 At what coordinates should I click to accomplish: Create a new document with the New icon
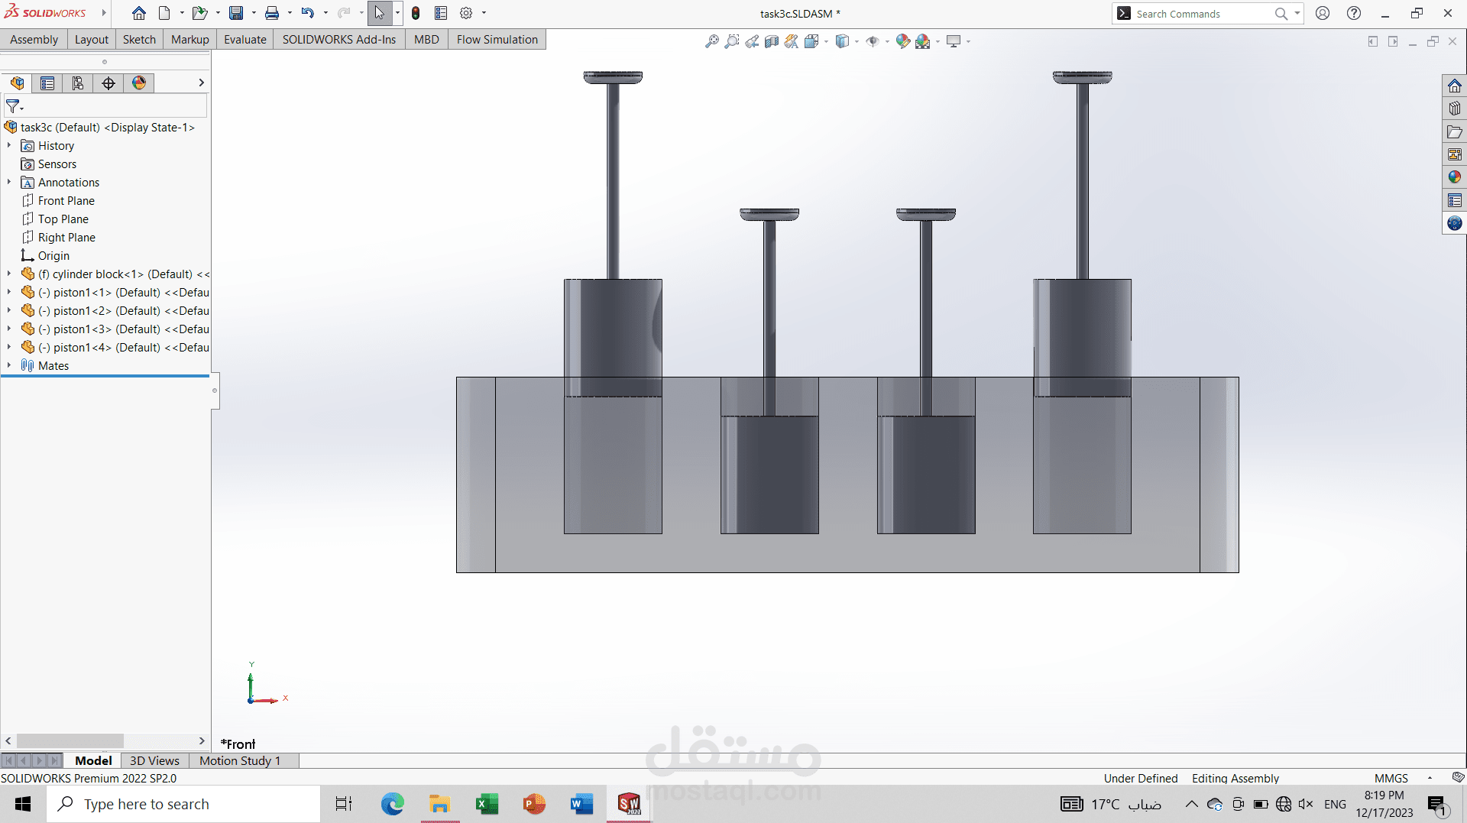click(164, 13)
